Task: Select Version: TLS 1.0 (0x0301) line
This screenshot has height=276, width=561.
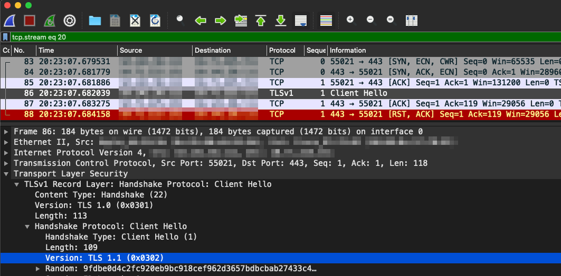Action: 94,205
